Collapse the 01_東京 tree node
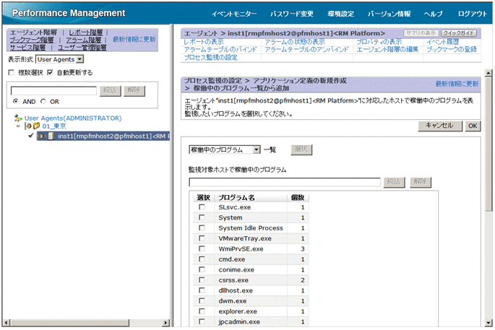This screenshot has height=330, width=495. tap(18, 126)
